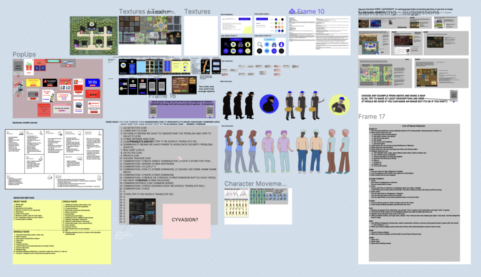Select the Character Moveme... frame label
481x277 pixels.
pyautogui.click(x=255, y=184)
